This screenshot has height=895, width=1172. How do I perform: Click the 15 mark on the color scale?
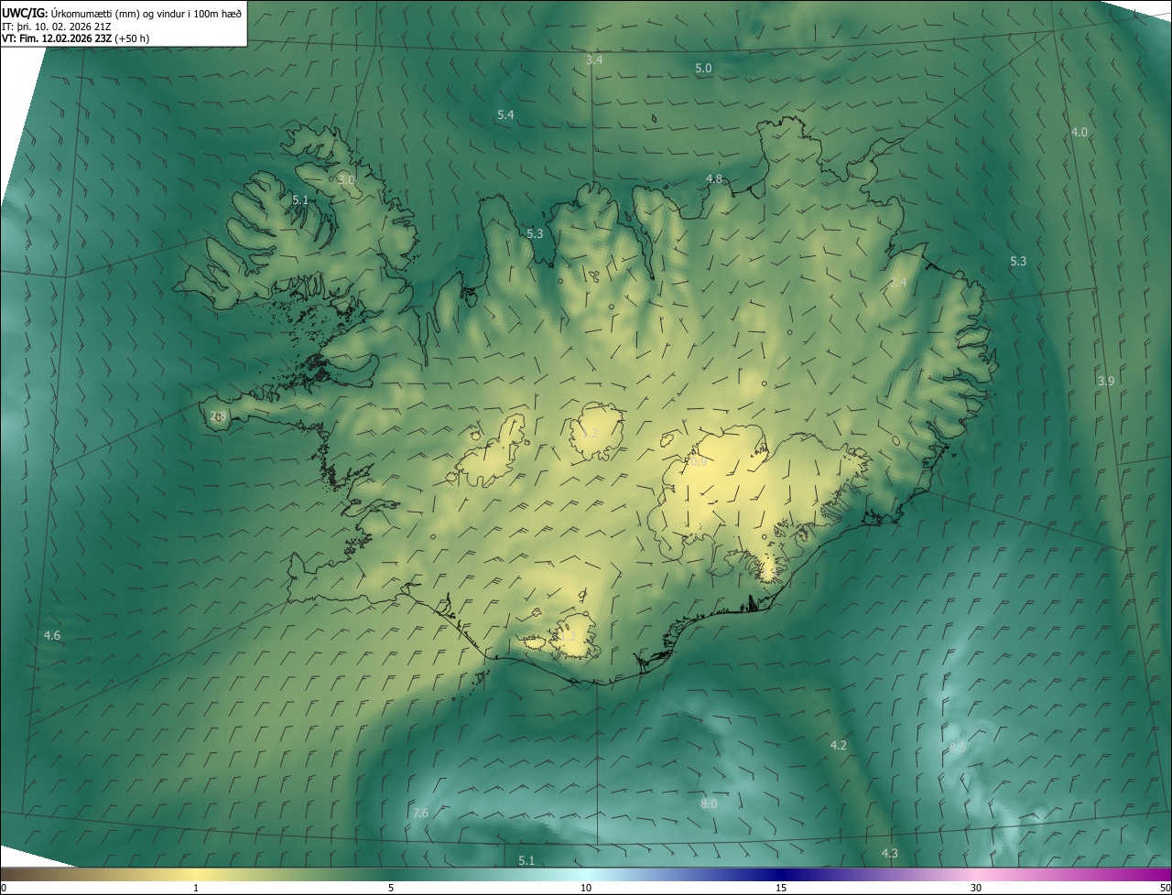pyautogui.click(x=781, y=888)
